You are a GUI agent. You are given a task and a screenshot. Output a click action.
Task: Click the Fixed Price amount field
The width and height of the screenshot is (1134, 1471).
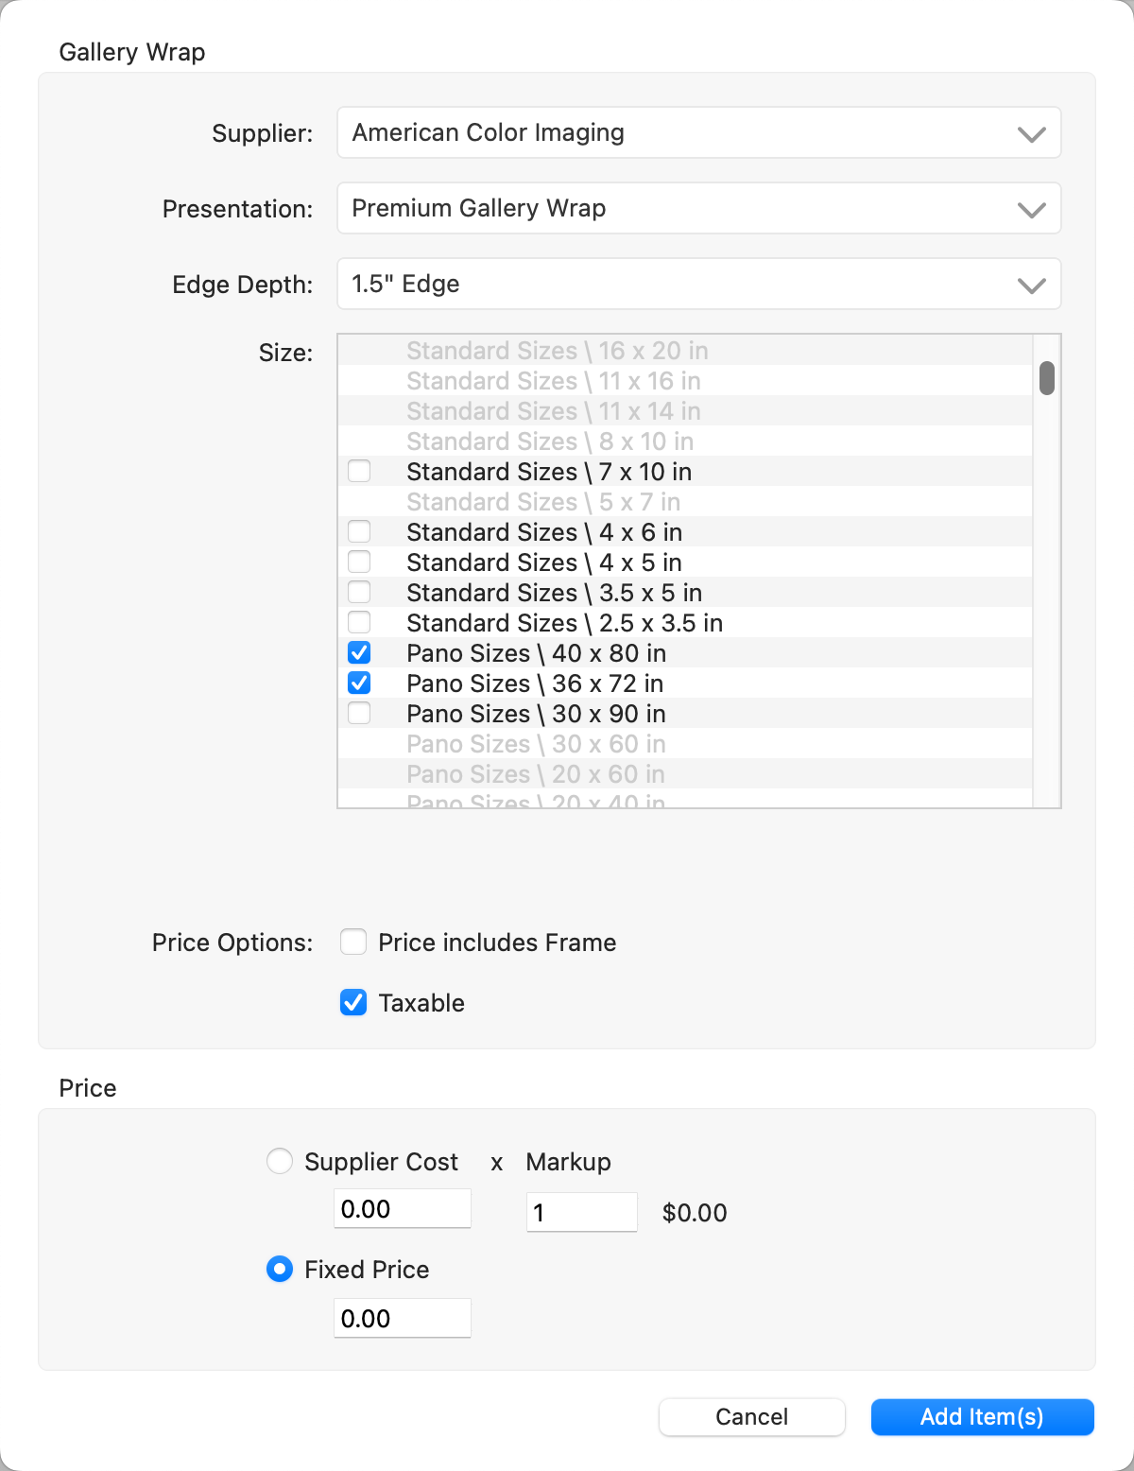[403, 1318]
